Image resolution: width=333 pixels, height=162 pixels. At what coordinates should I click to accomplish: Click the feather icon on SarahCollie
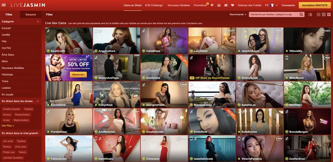point(48,31)
